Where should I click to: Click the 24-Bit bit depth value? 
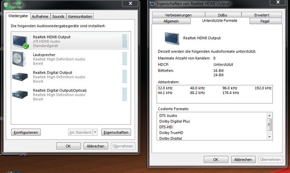[218, 75]
